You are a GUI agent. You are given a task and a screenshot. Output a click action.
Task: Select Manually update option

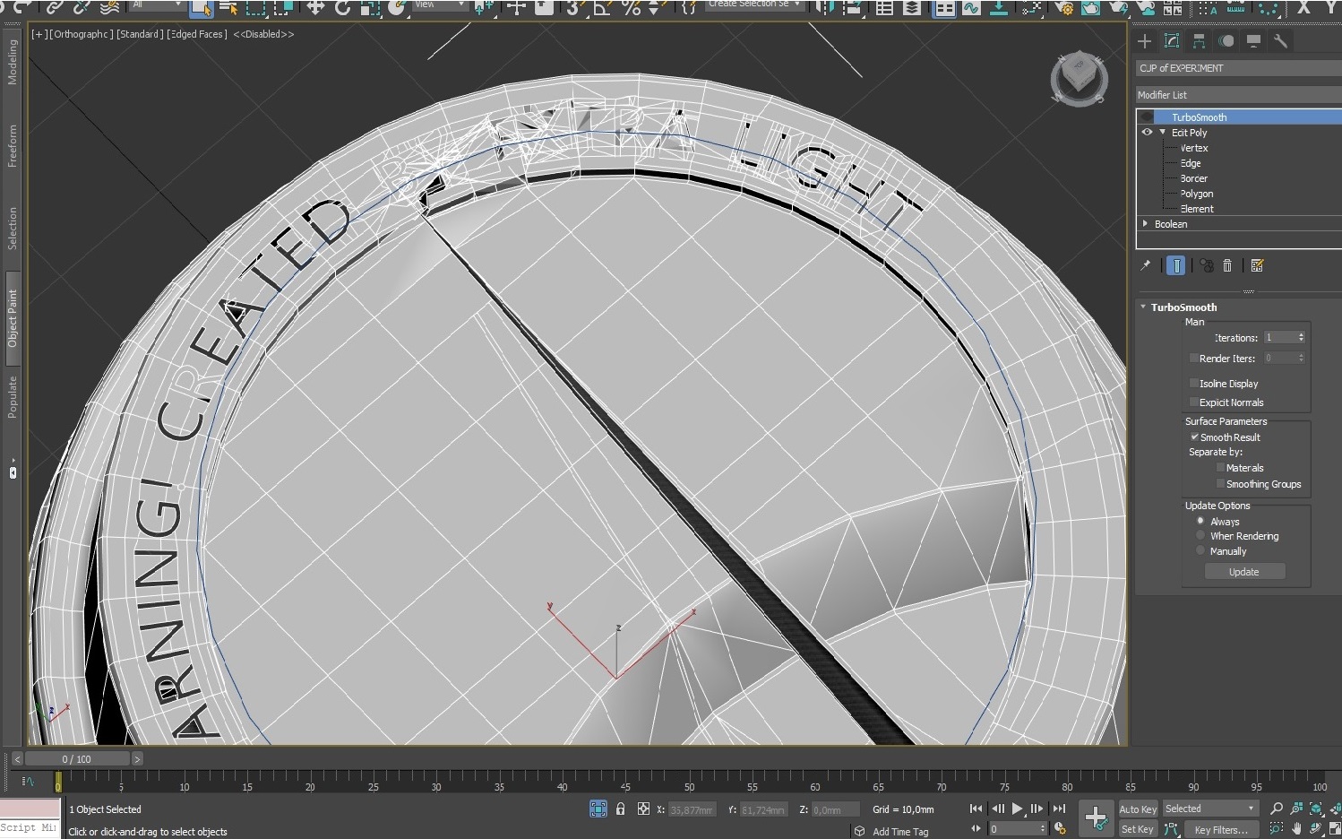1200,551
